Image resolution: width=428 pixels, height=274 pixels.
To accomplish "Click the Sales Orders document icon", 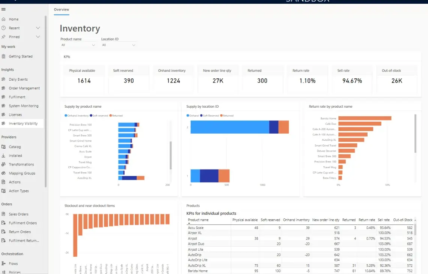I will 3,214.
